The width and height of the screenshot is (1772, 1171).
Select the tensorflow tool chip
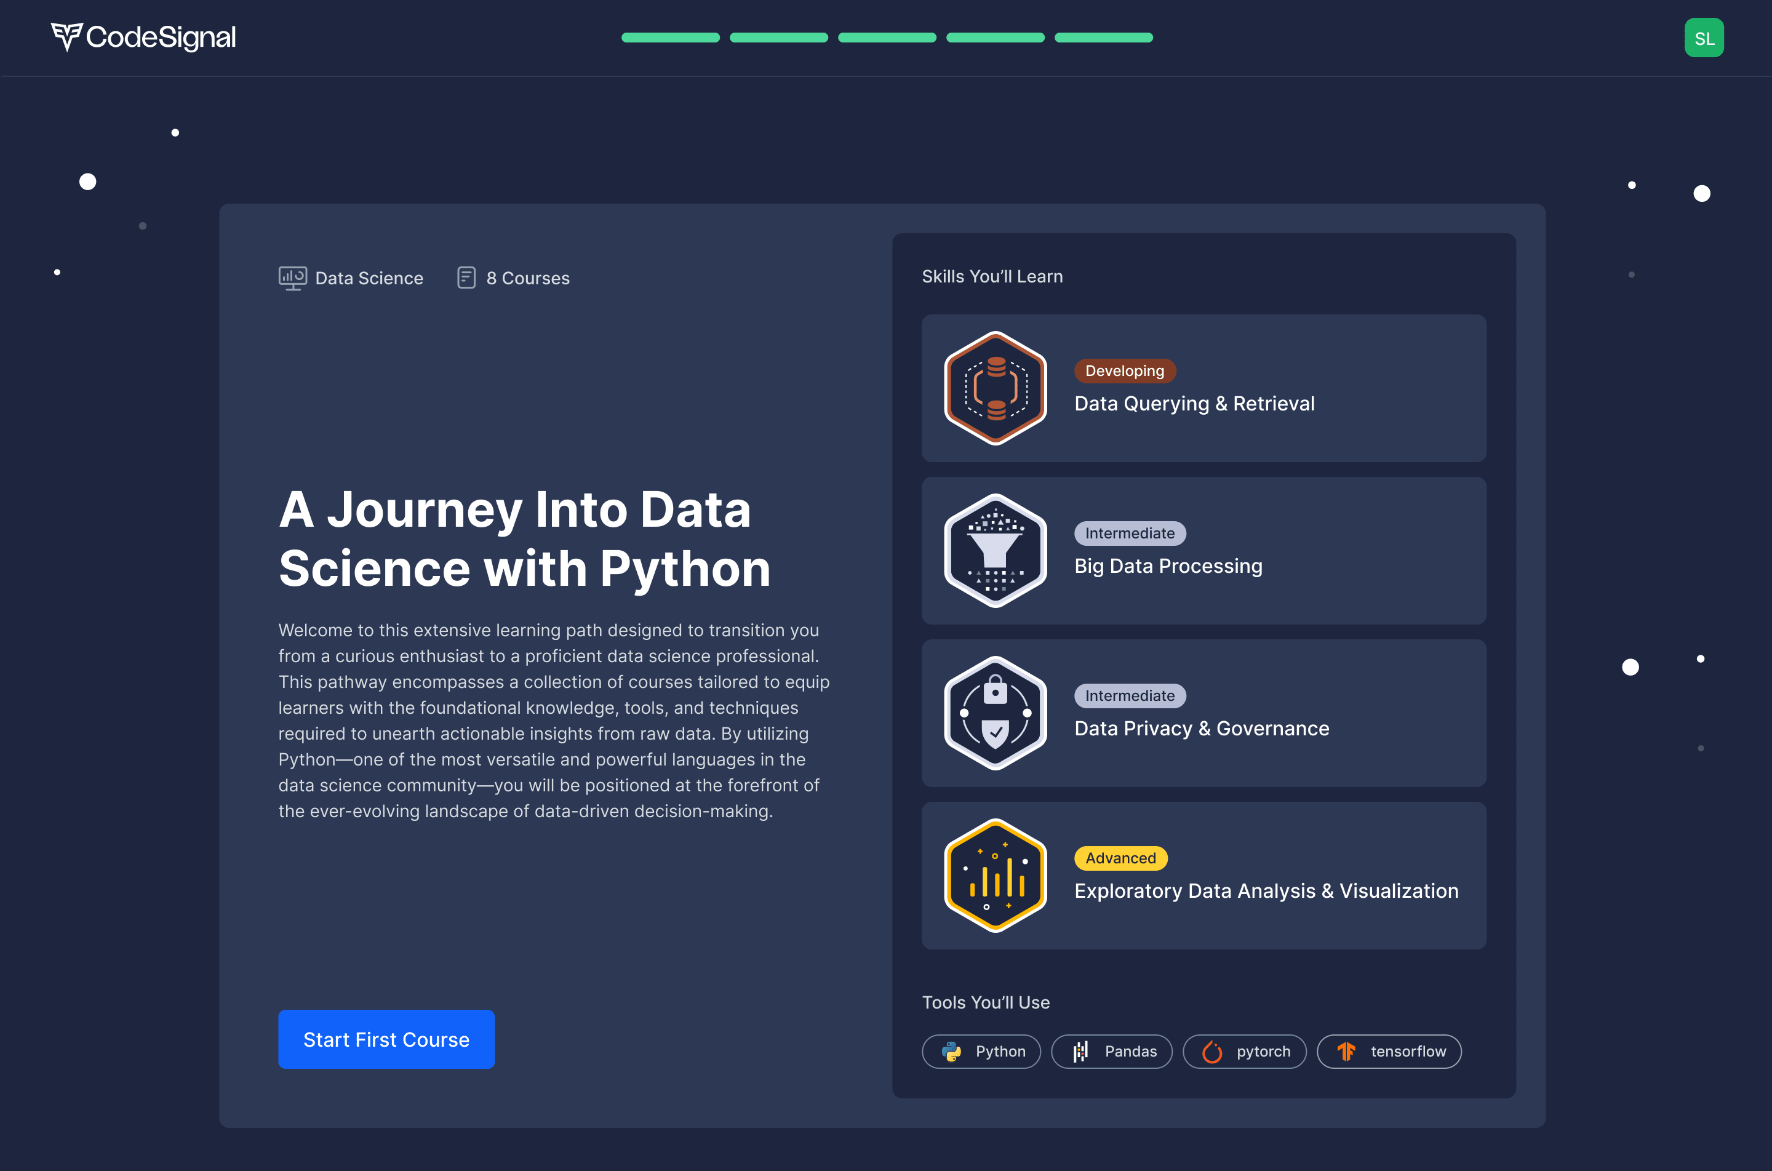tap(1389, 1052)
